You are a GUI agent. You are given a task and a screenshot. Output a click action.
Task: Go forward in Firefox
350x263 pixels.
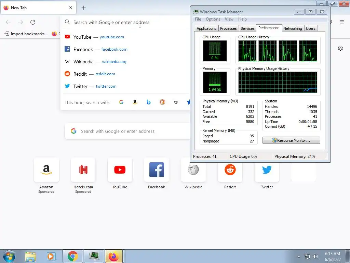[21, 22]
